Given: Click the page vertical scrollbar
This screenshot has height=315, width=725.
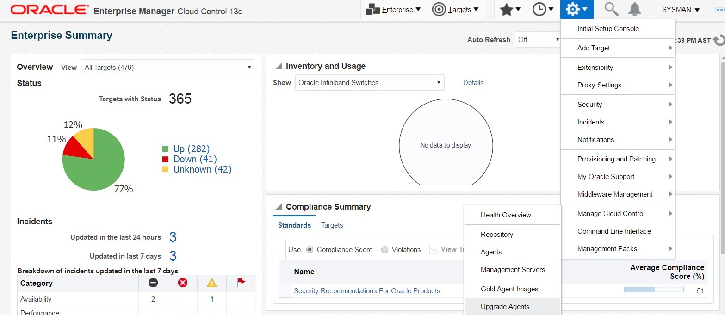Looking at the screenshot, I should point(723,157).
